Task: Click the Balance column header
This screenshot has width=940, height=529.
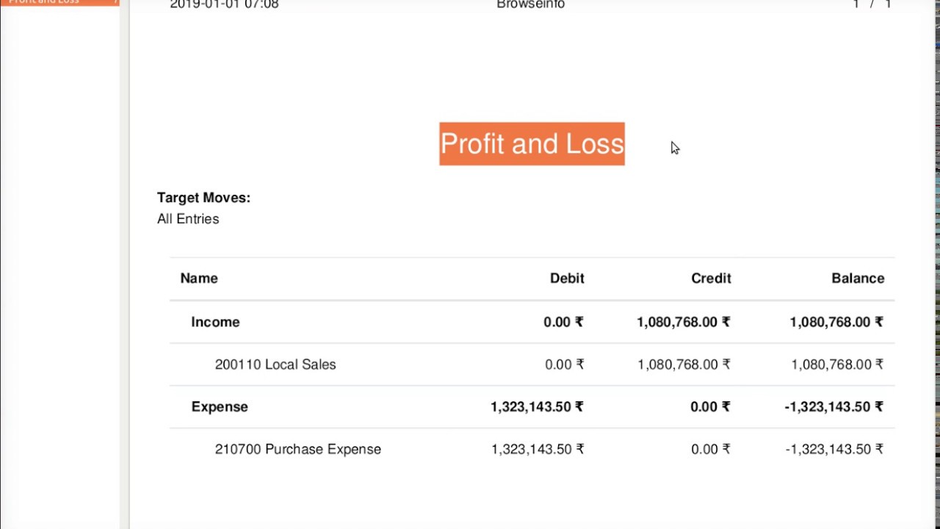Action: click(858, 278)
